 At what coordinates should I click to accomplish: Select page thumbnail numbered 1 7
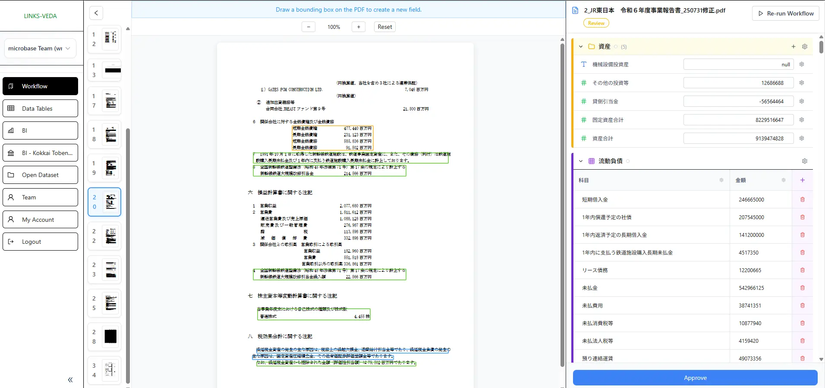[104, 101]
